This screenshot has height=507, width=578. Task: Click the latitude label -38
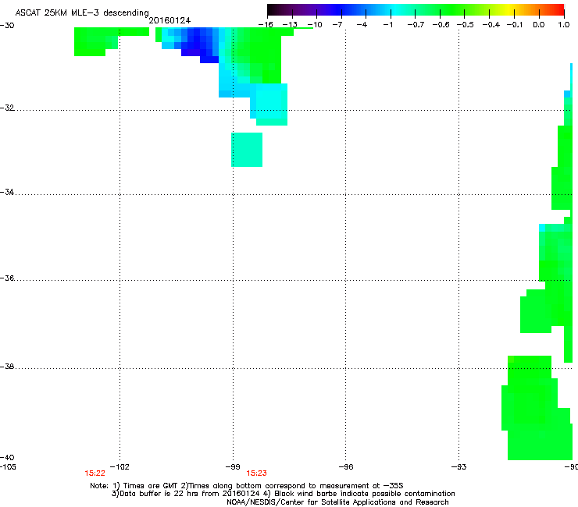click(x=7, y=366)
